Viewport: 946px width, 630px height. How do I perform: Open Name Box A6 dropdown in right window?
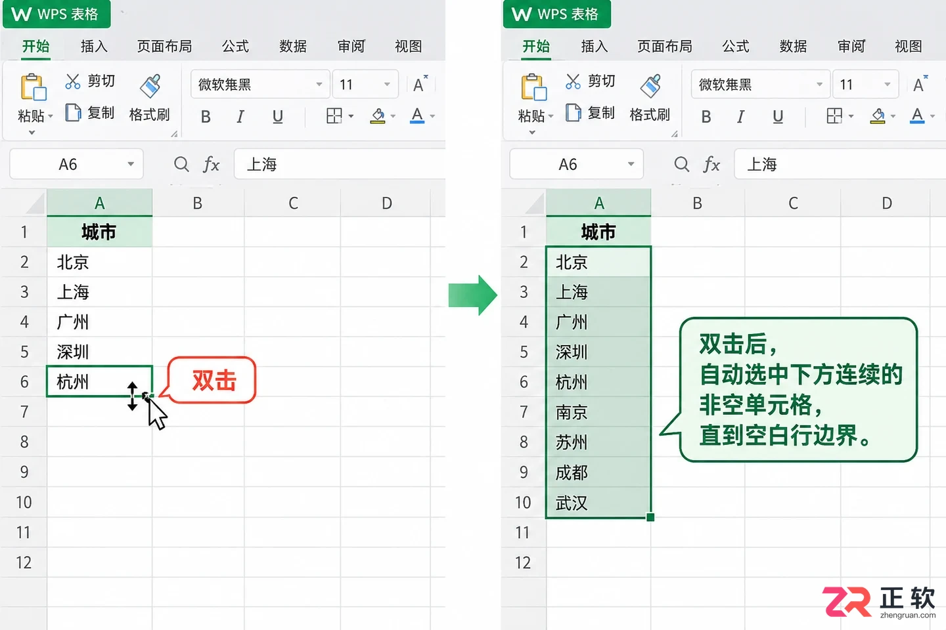(631, 164)
